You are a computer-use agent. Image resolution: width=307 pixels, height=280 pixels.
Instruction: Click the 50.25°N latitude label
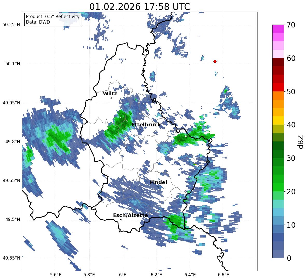pos(11,25)
